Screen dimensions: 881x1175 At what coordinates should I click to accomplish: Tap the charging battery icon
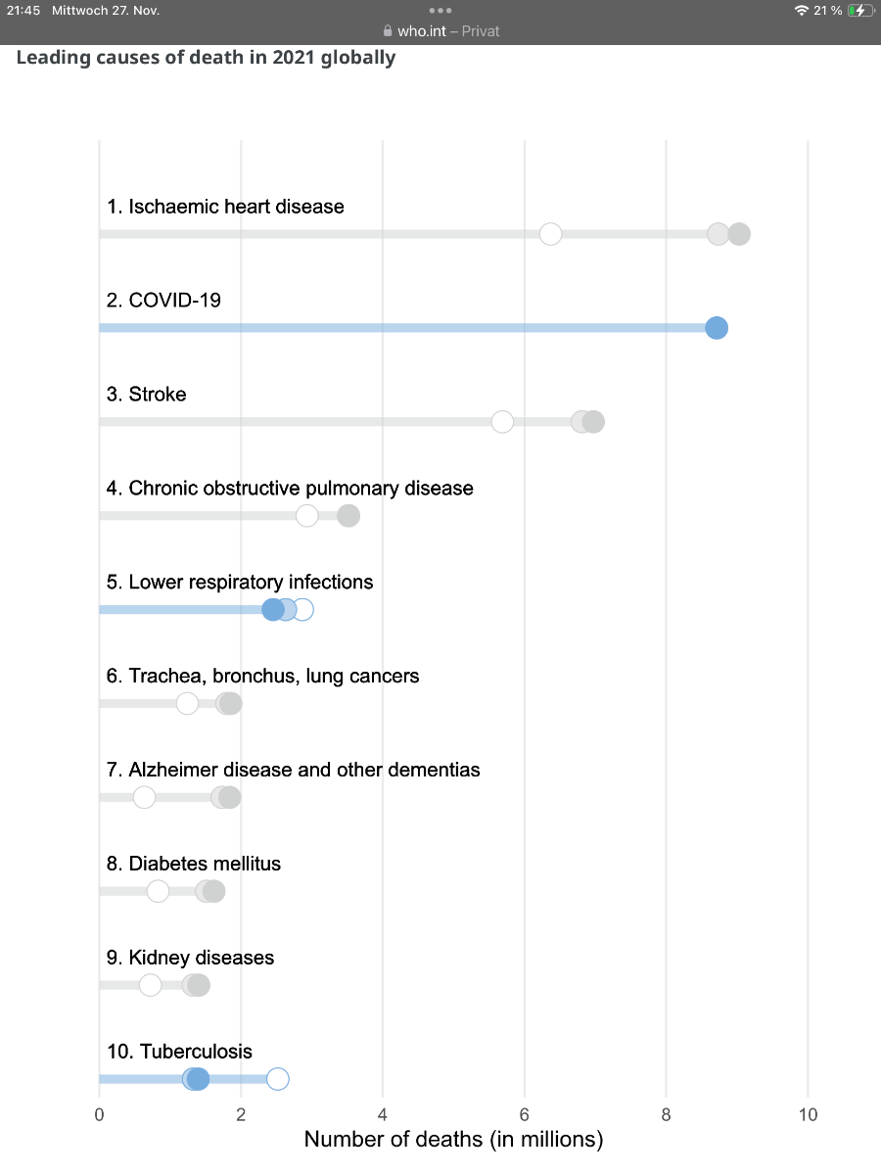click(x=858, y=10)
